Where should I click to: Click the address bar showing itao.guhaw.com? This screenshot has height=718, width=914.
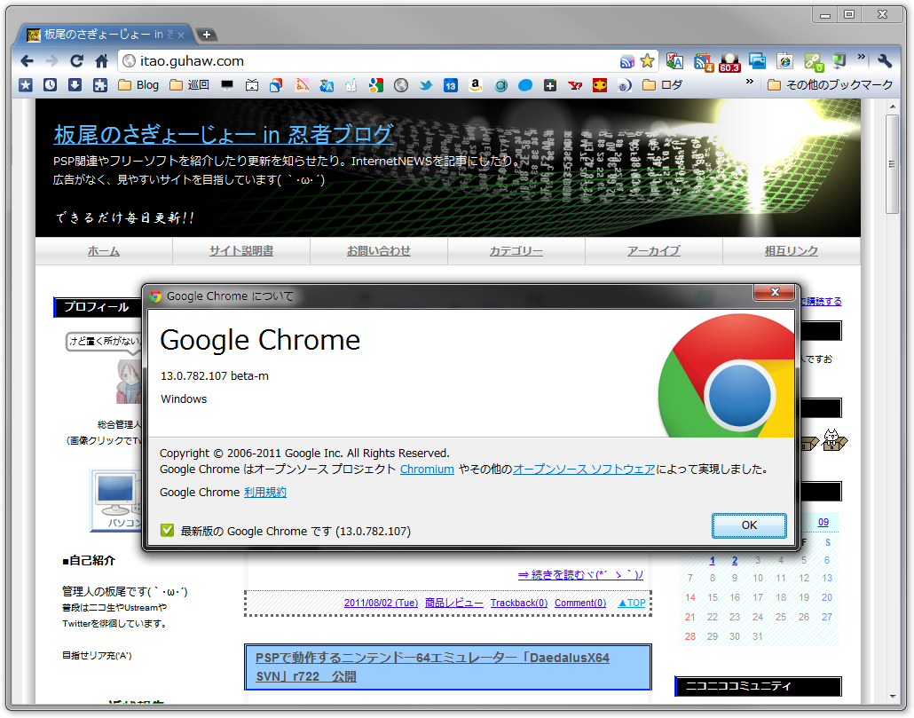pyautogui.click(x=367, y=60)
